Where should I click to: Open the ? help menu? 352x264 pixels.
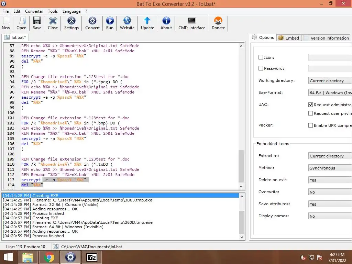click(86, 11)
